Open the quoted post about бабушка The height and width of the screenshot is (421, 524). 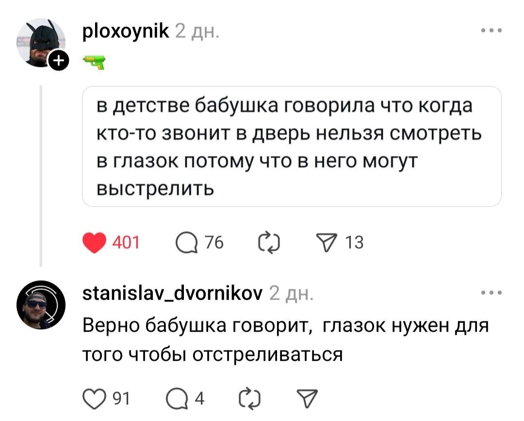click(x=291, y=146)
